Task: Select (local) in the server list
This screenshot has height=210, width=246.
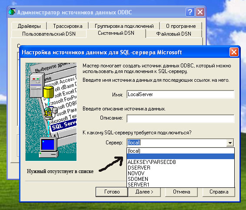Action: (x=180, y=151)
